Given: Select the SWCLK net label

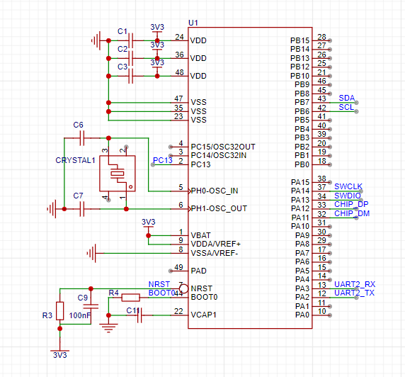Looking at the screenshot, I should tap(348, 186).
